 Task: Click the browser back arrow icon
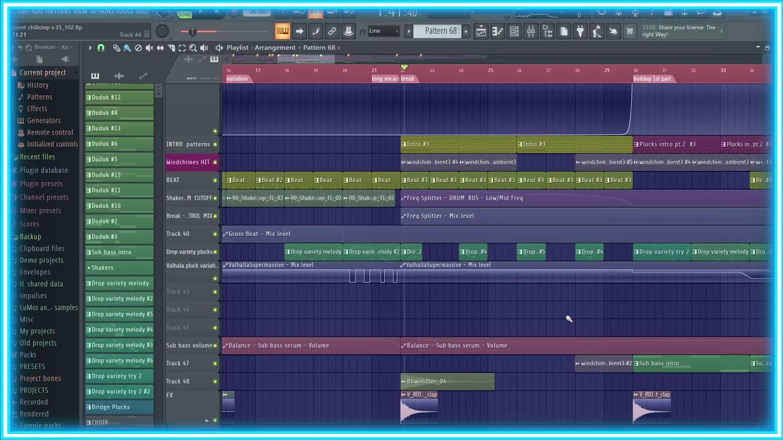tap(21, 48)
